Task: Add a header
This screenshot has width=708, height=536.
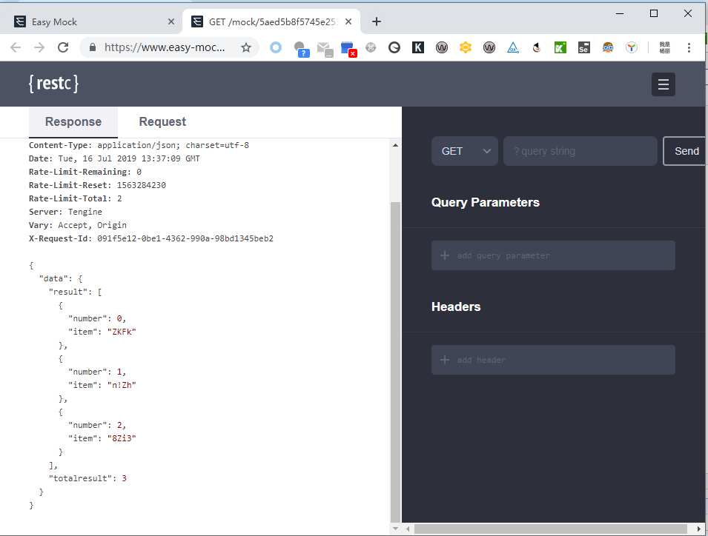Action: (553, 360)
